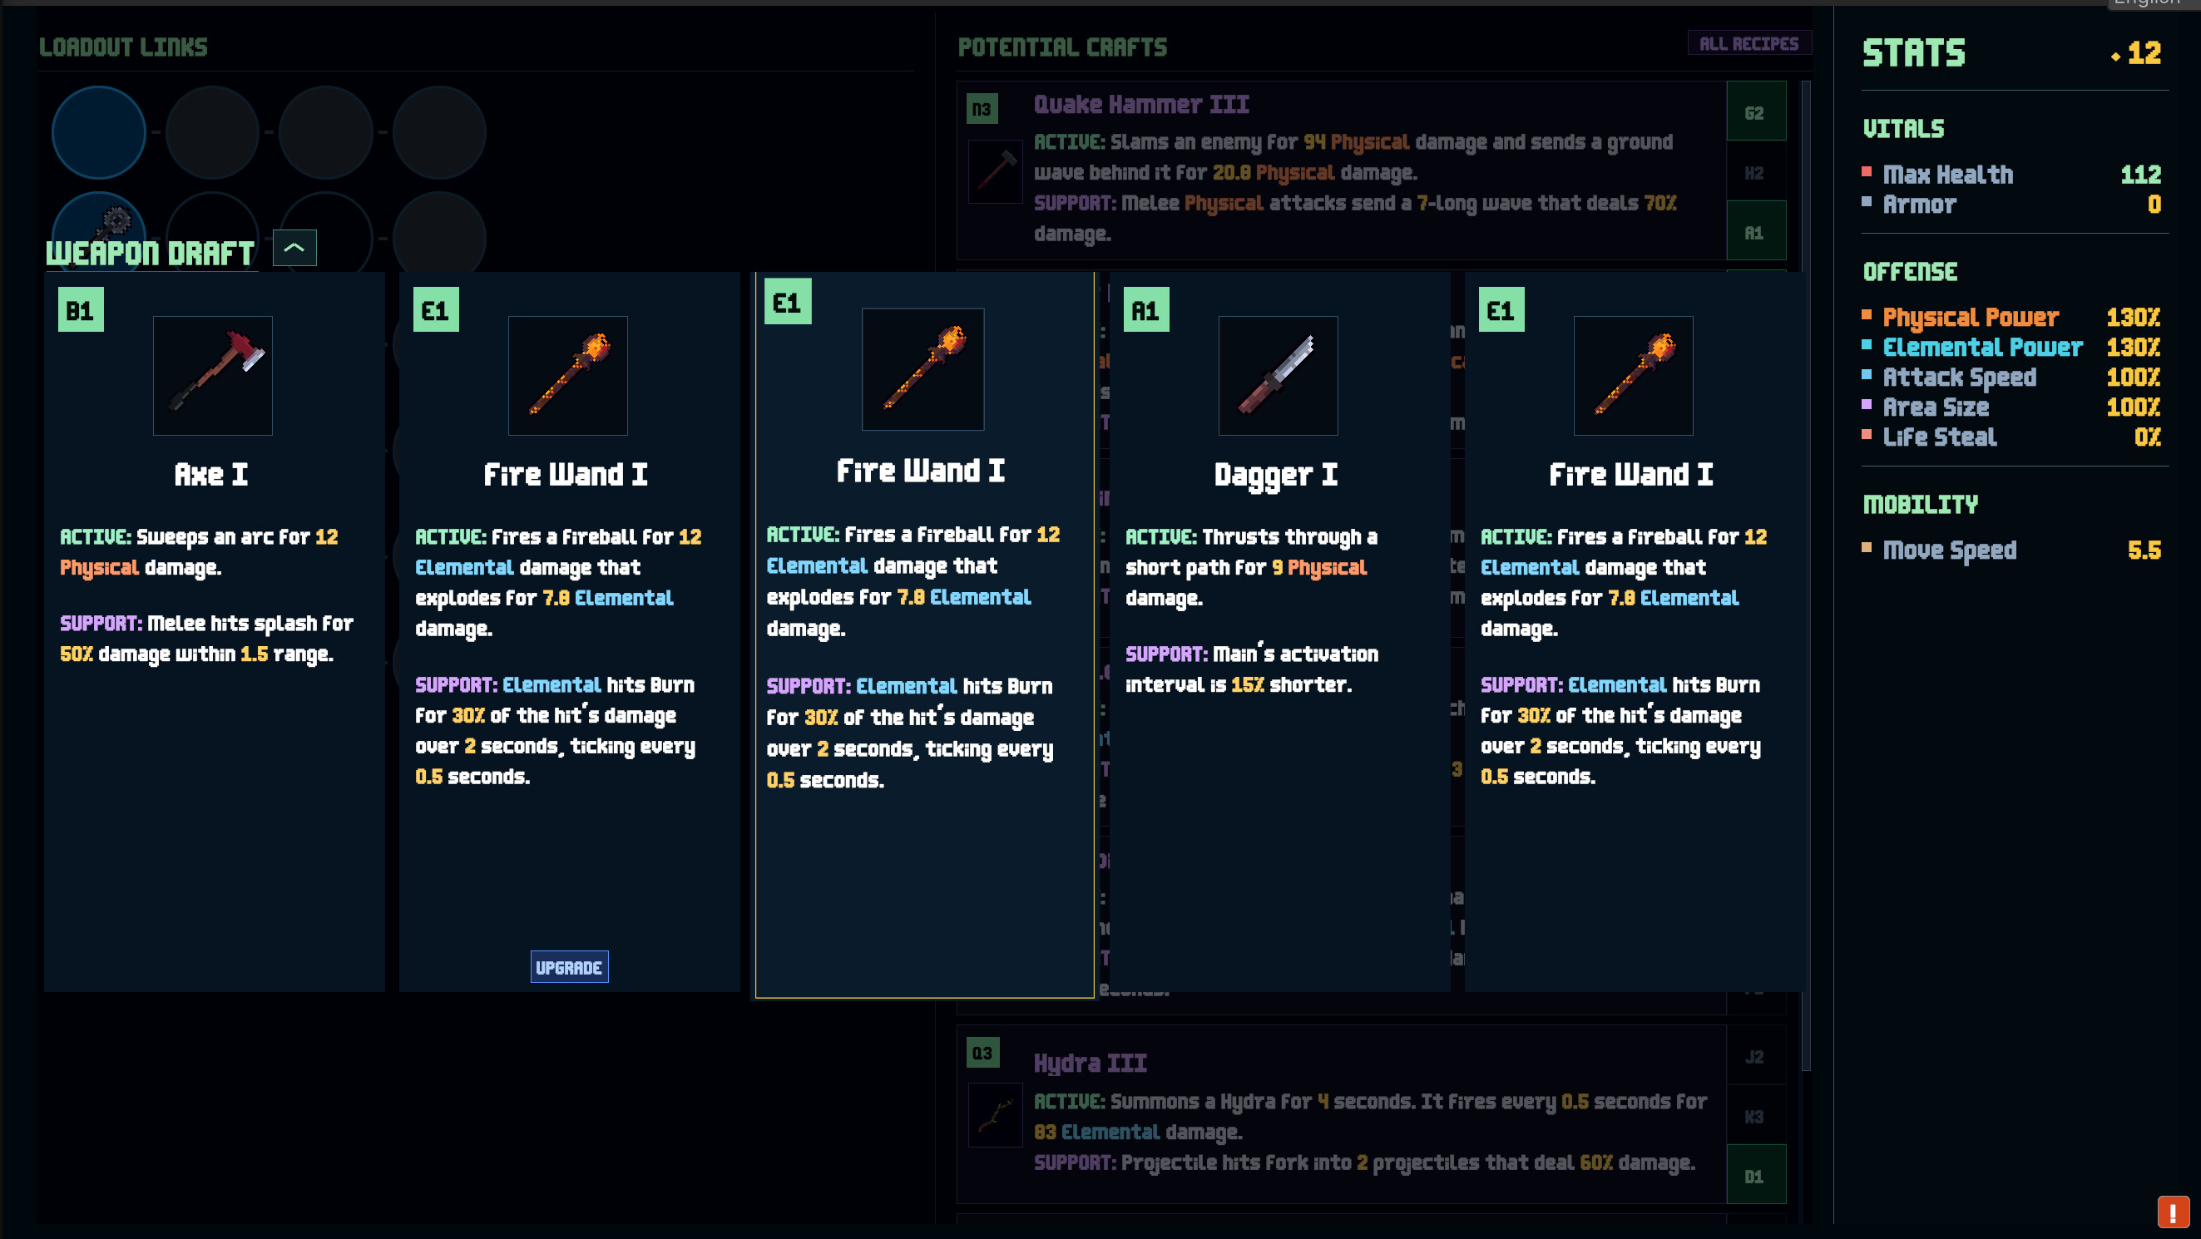Click the Area Size stat row
Viewport: 2201px width, 1239px height.
click(2012, 407)
